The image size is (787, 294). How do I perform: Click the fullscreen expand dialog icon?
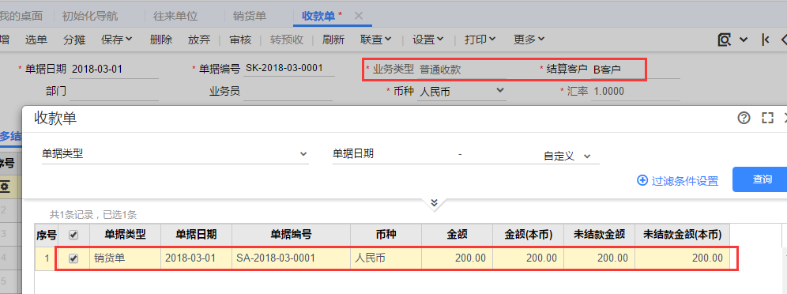point(767,118)
